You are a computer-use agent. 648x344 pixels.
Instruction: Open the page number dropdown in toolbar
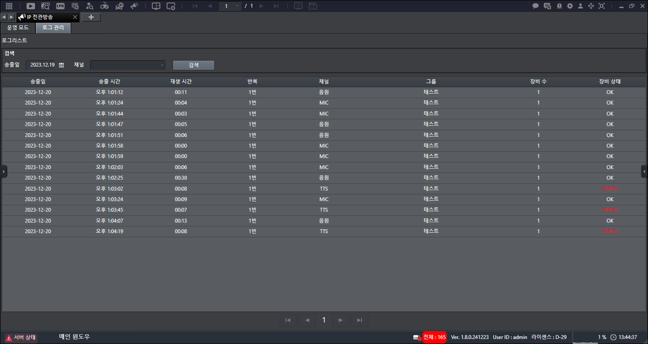tap(230, 6)
